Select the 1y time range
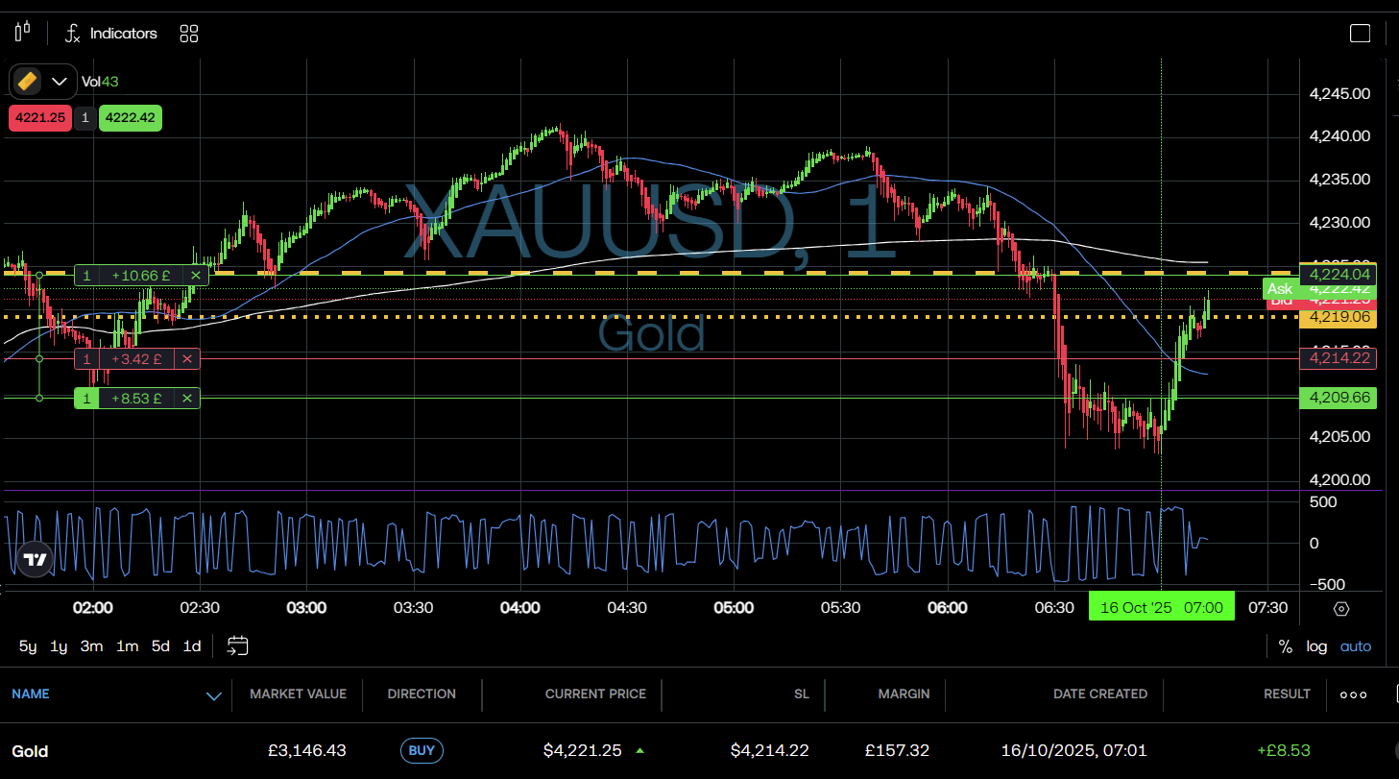 tap(59, 646)
